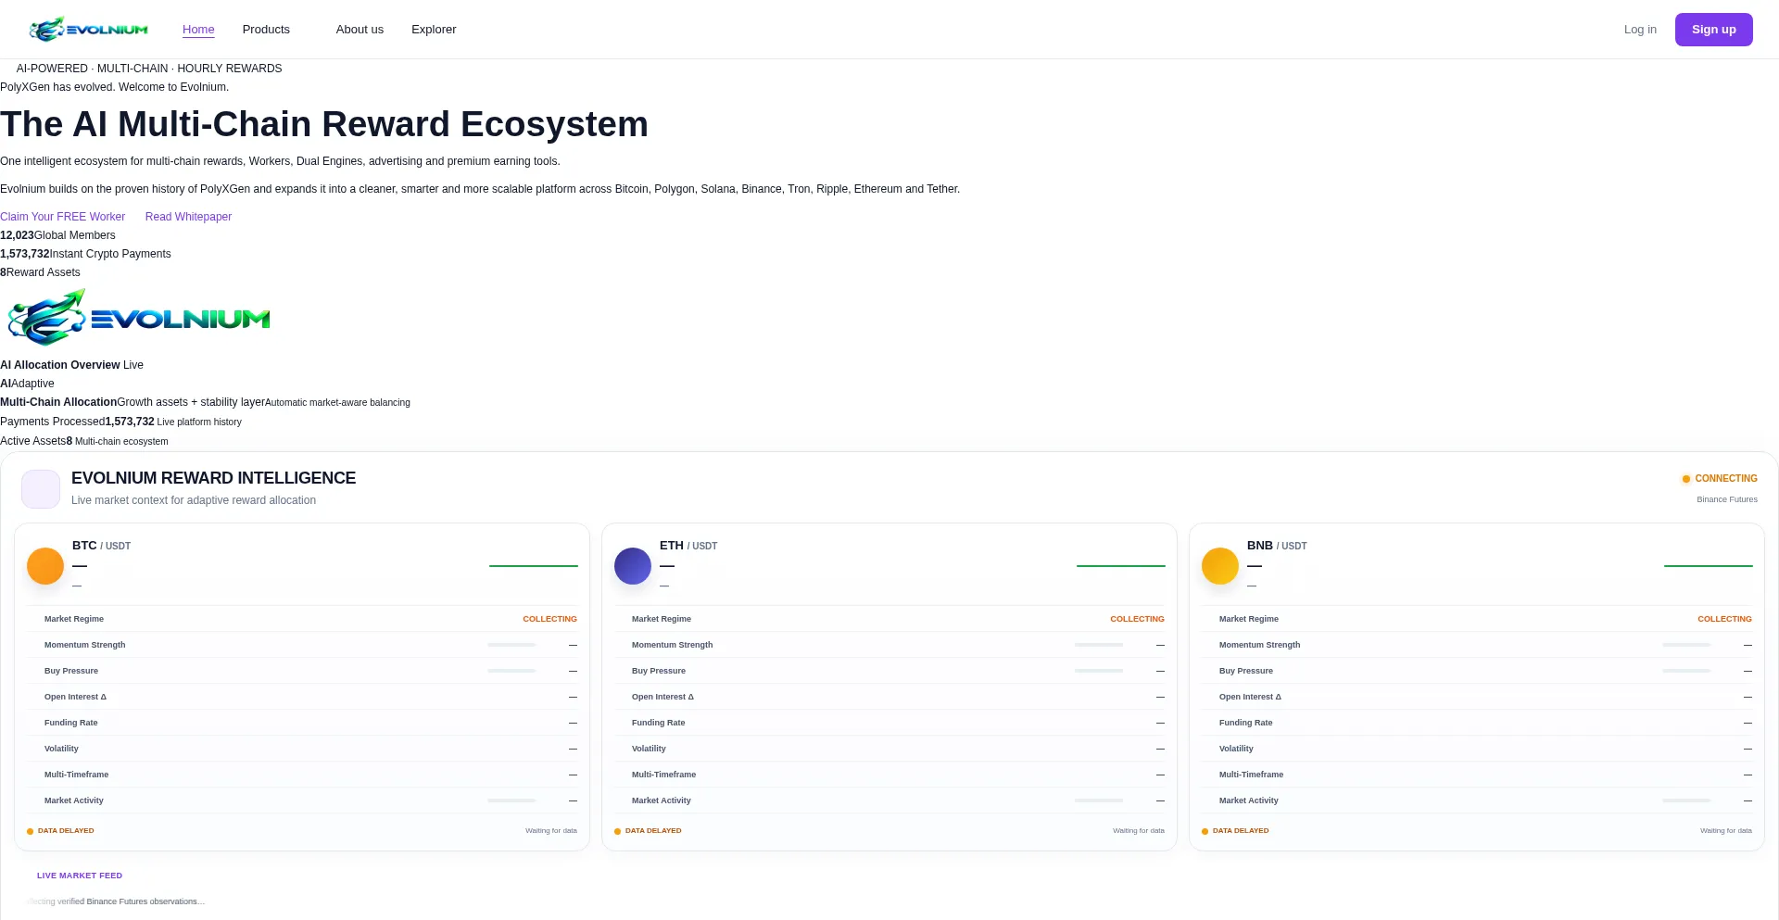Click the large Evolnium hero logo image
Screen dimensions: 1779x920
click(139, 318)
